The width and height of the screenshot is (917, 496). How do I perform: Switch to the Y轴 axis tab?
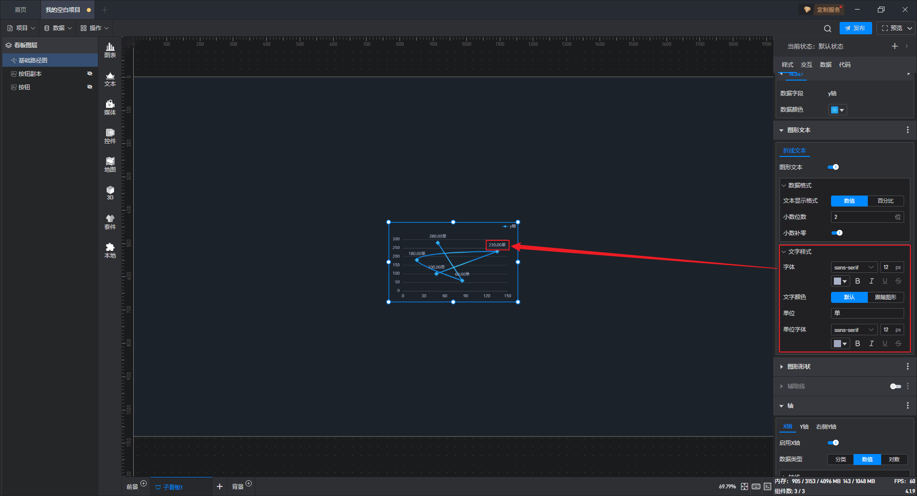pos(804,427)
